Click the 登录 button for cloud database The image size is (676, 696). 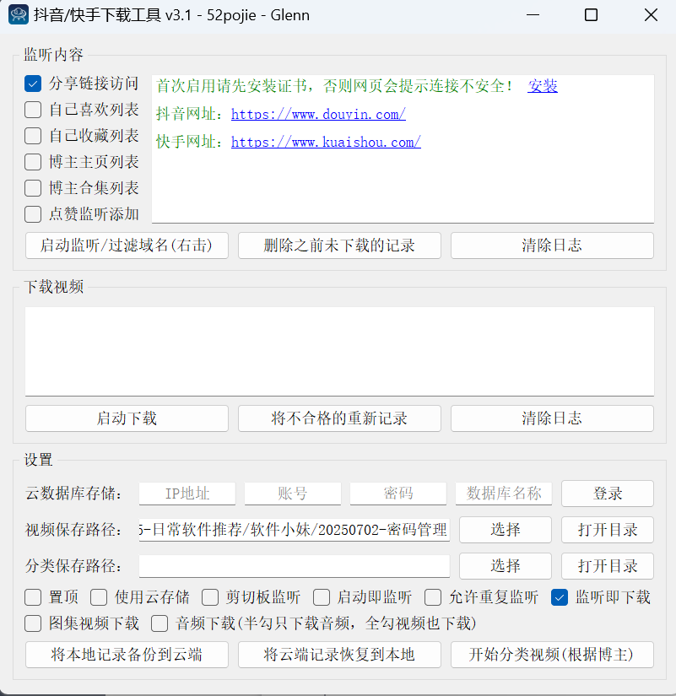[x=607, y=494]
